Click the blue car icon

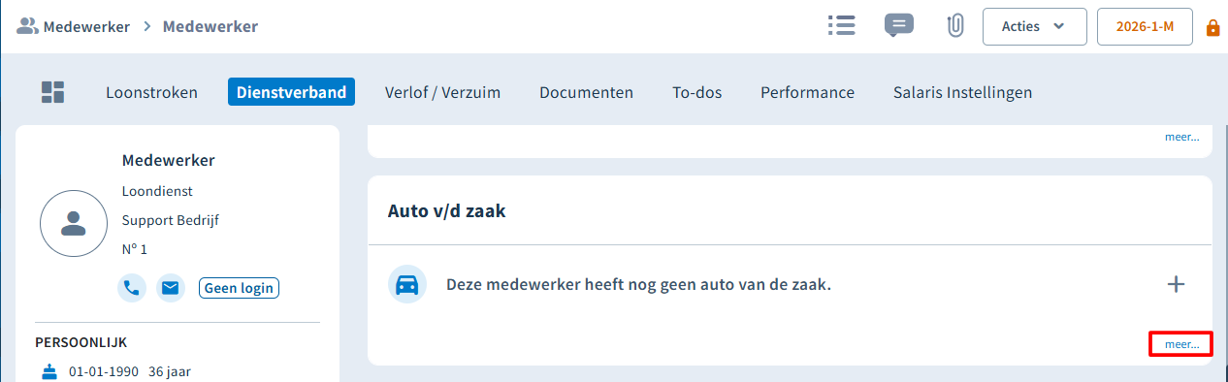point(407,284)
